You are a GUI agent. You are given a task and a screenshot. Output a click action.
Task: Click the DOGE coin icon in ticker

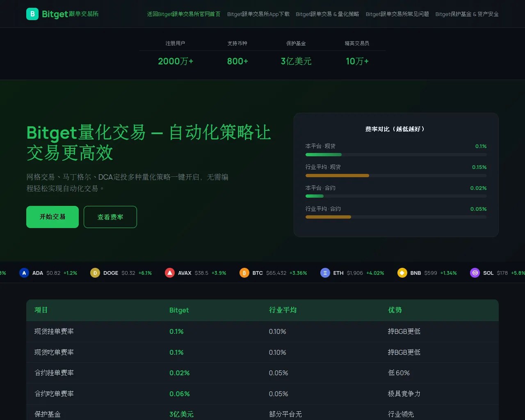95,273
